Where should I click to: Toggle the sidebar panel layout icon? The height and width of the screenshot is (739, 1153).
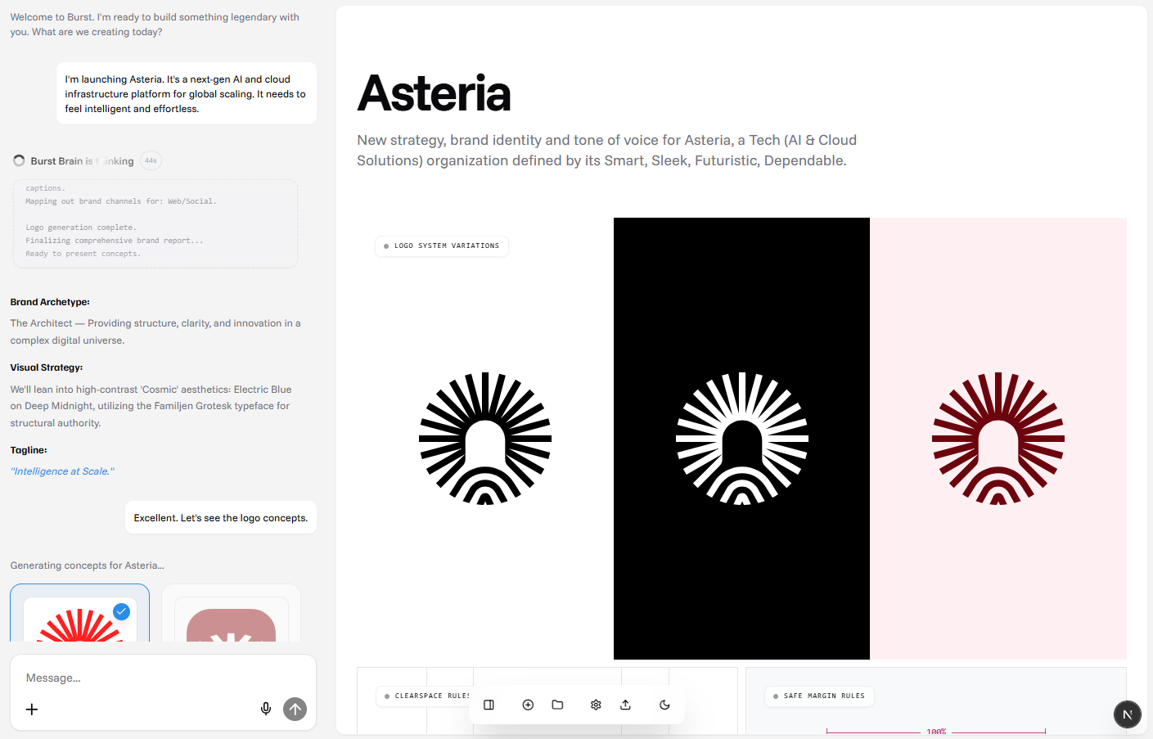click(x=489, y=705)
